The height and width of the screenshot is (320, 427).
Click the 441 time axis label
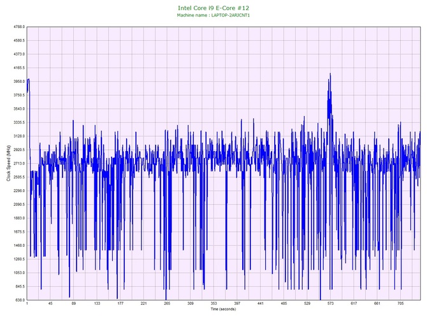point(261,303)
